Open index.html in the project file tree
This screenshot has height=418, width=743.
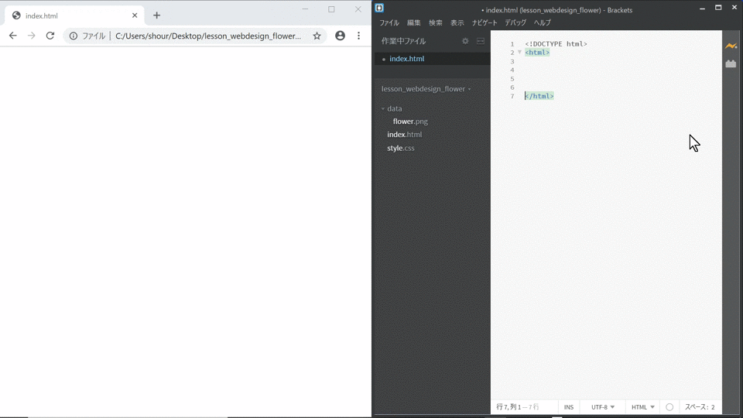405,135
